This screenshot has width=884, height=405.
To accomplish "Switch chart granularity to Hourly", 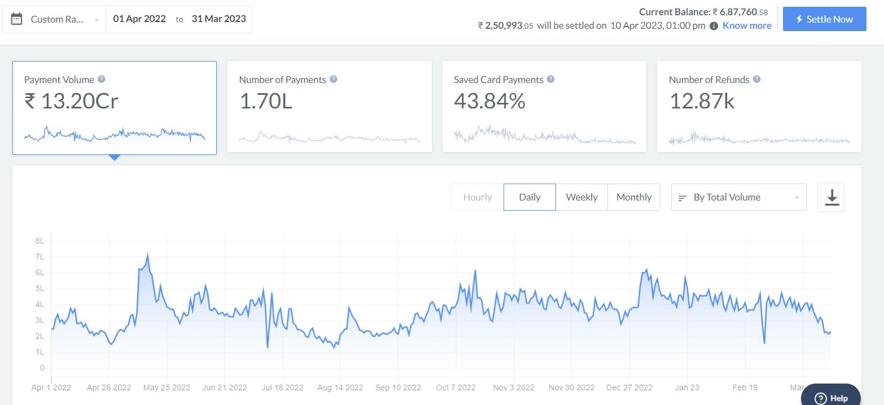I will [x=478, y=197].
